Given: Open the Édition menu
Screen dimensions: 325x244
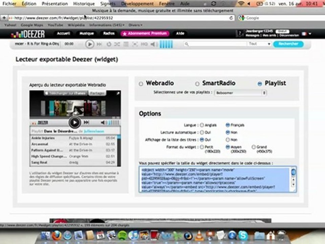Looking at the screenshot, I should [x=29, y=3].
